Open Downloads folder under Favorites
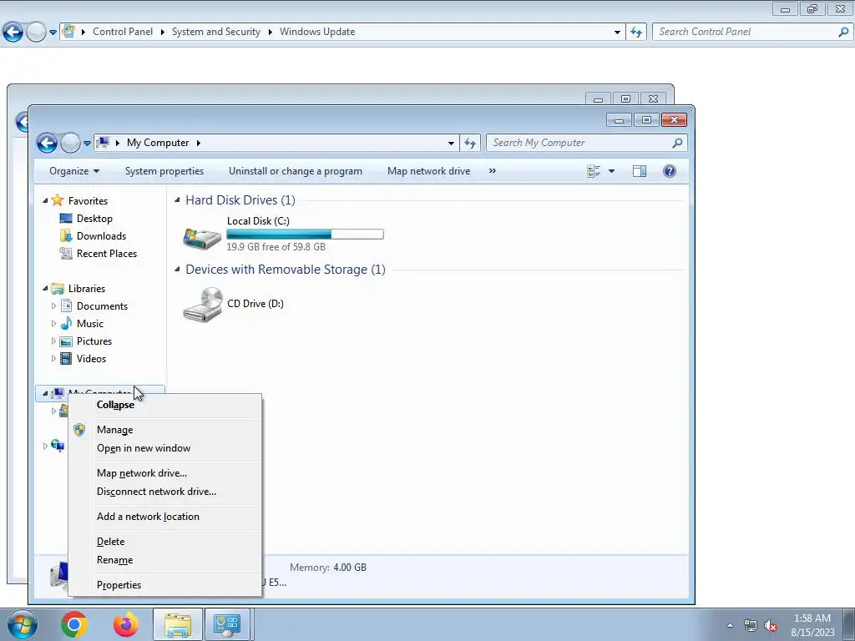Viewport: 855px width, 641px height. (101, 236)
